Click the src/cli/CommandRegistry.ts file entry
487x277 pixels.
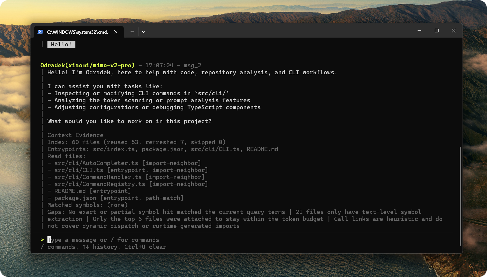[100, 184]
